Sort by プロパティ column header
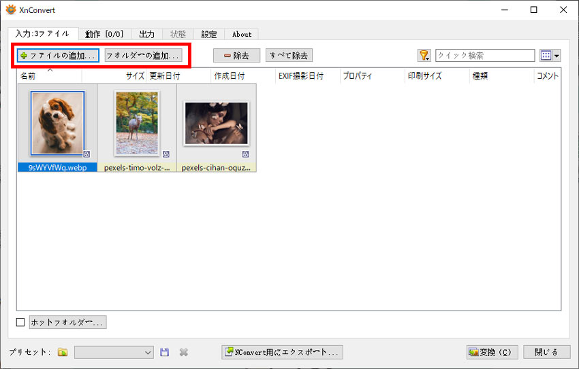This screenshot has height=369, width=579. tap(373, 76)
